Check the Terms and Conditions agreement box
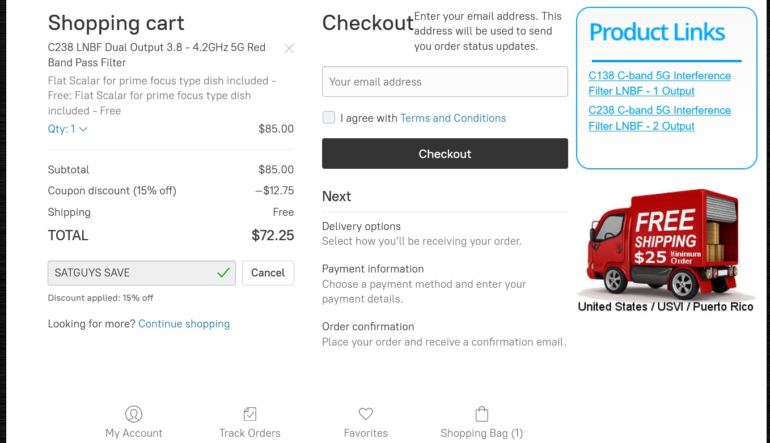Screen dimensions: 770x443 coord(329,118)
